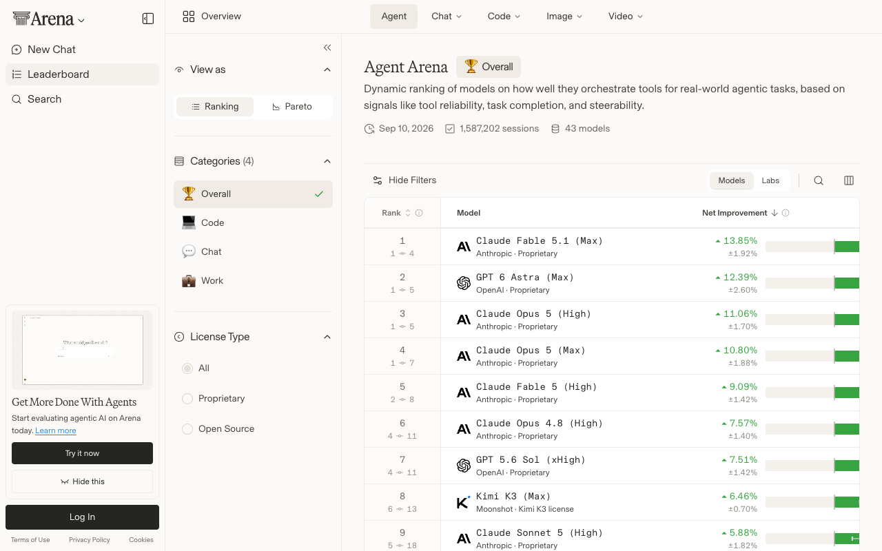Screen dimensions: 882x551
Task: Click the Try it now button
Action: click(x=82, y=453)
